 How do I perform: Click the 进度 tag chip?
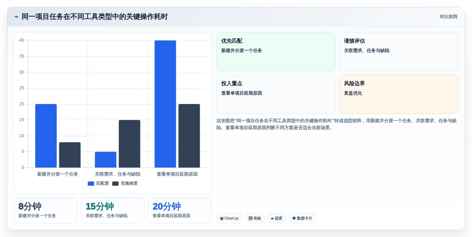click(x=276, y=219)
